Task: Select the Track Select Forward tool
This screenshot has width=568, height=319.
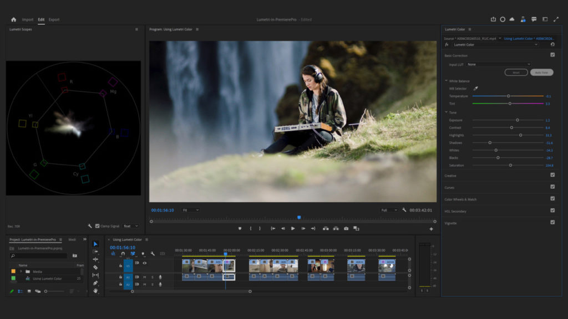Action: click(95, 251)
